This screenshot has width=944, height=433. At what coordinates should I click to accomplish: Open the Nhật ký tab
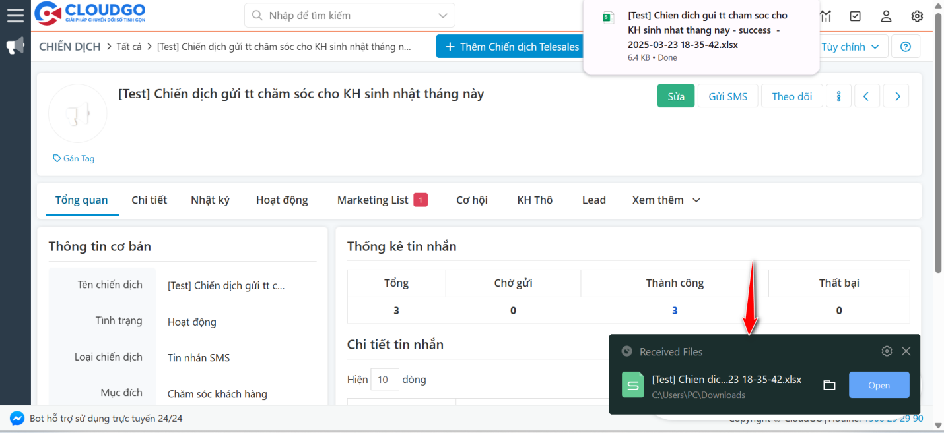[x=210, y=200]
